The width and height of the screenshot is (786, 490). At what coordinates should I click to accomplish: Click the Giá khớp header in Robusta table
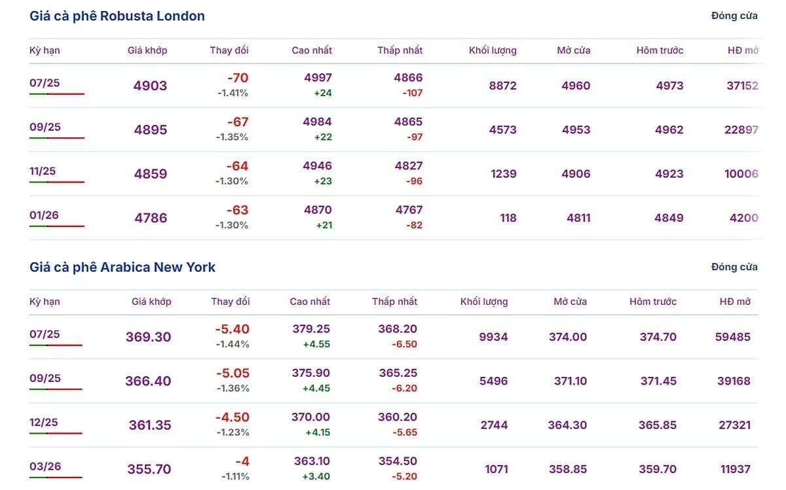tap(147, 50)
